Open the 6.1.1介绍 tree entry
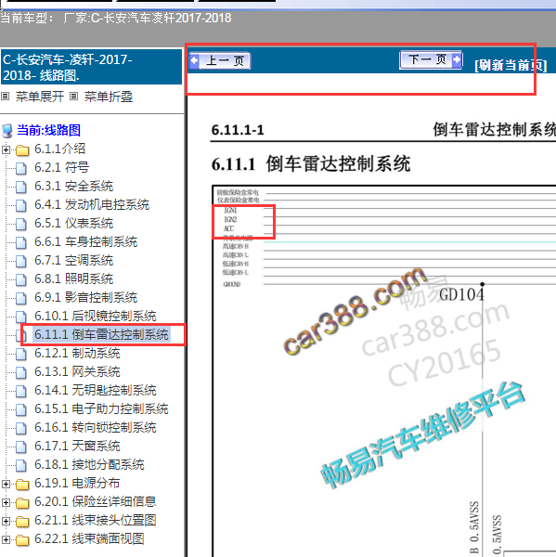 point(59,149)
